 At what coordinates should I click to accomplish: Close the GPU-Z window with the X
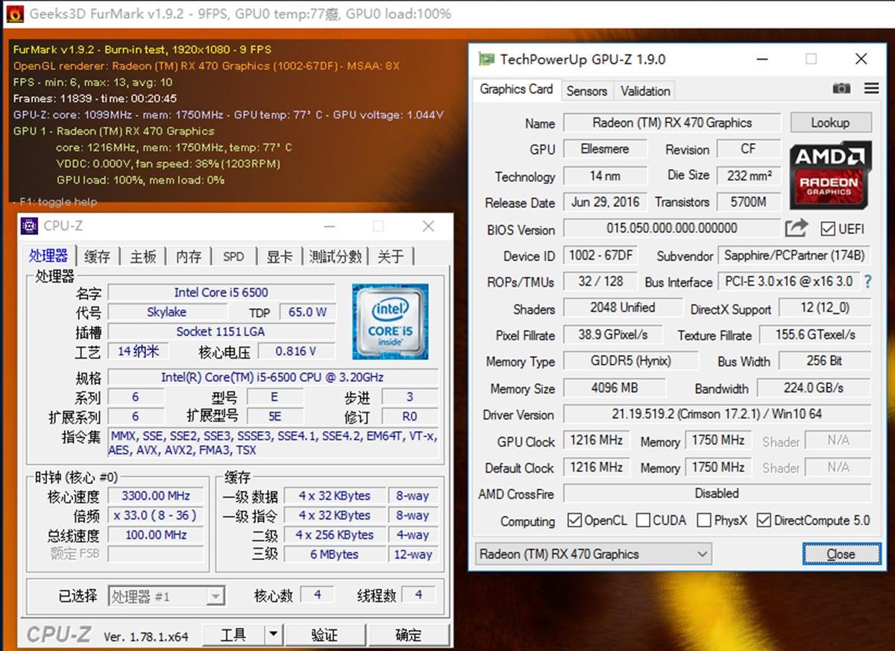click(x=861, y=59)
